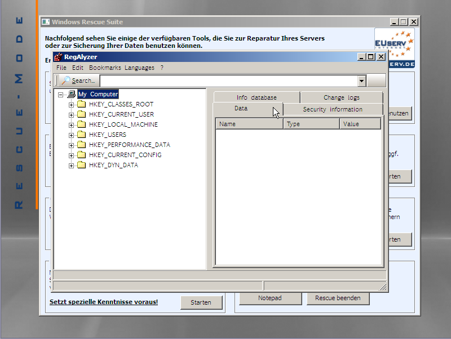Expand the HKEY_CURRENT_CONFIG node

coord(71,155)
